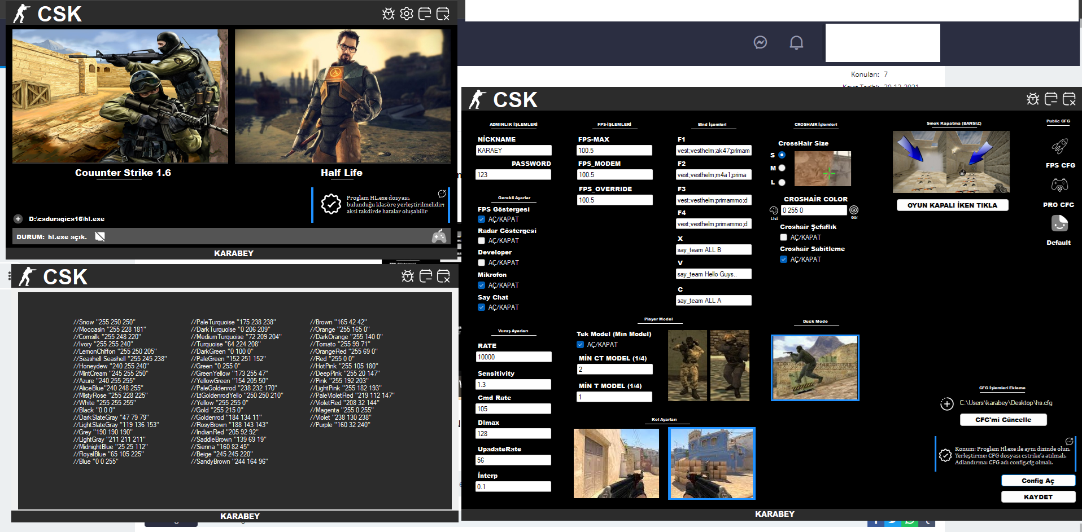This screenshot has width=1082, height=532.
Task: Click the FPS_MODEM input field
Action: point(614,175)
